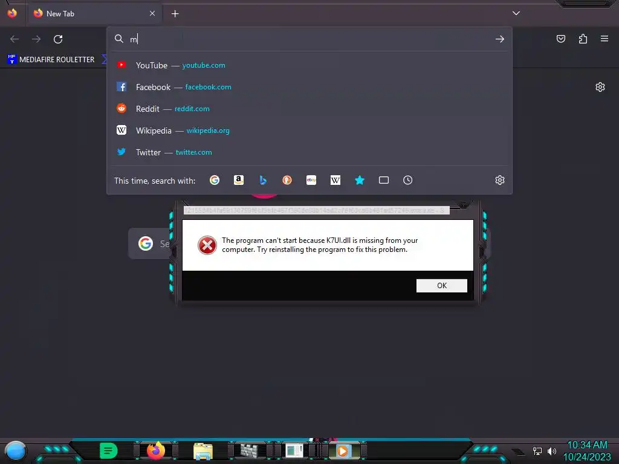This screenshot has height=464, width=619.
Task: Search history with the clock icon
Action: tap(408, 180)
